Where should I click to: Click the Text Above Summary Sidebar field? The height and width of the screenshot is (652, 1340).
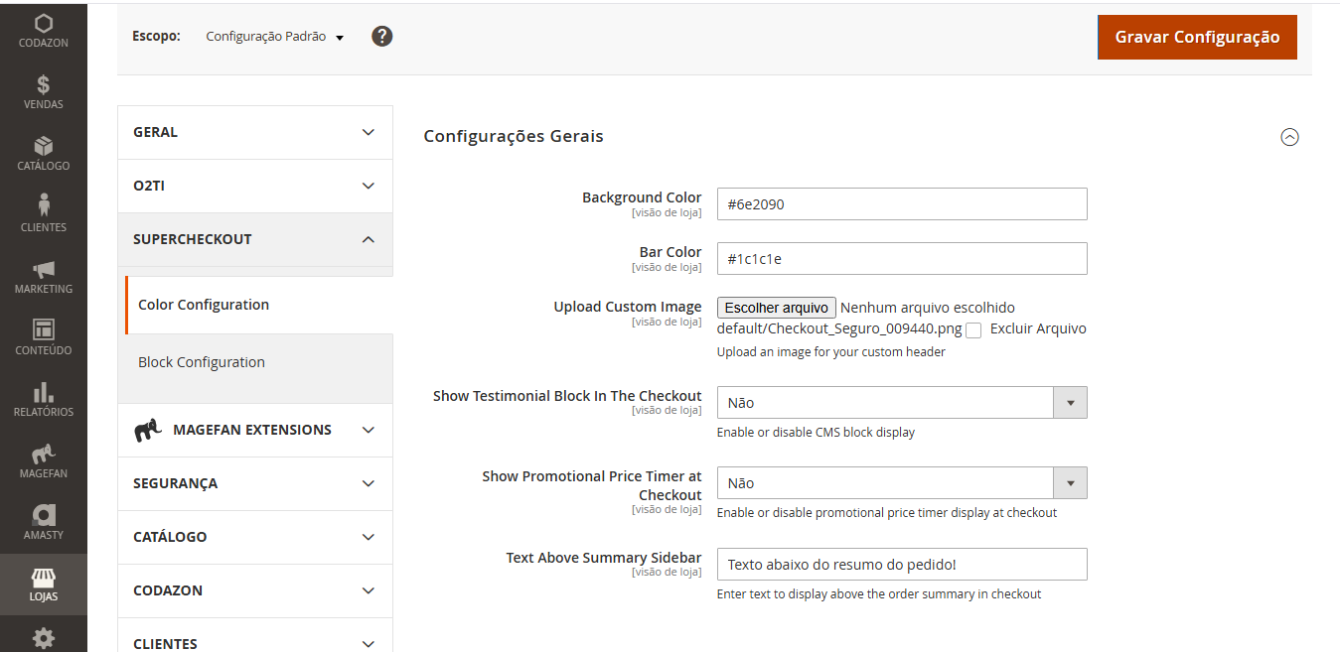[901, 564]
